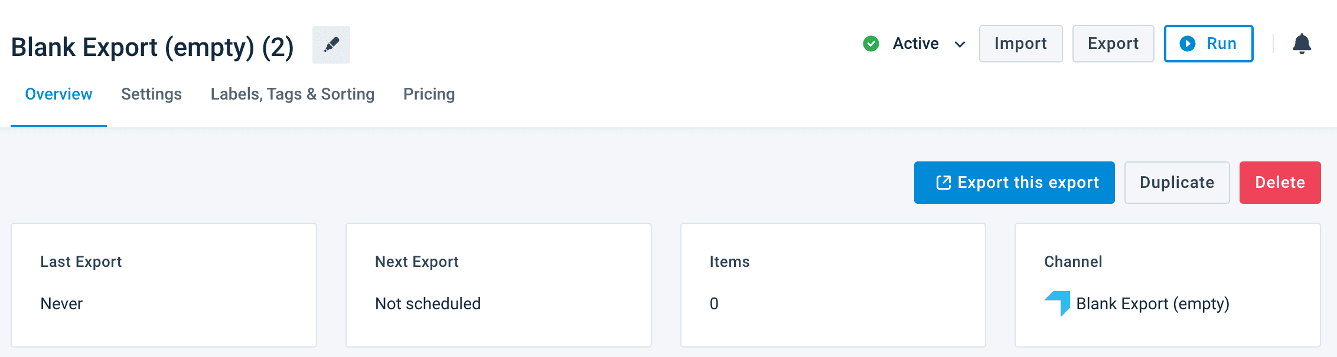The width and height of the screenshot is (1337, 357).
Task: Click the Items count card
Action: pos(833,285)
